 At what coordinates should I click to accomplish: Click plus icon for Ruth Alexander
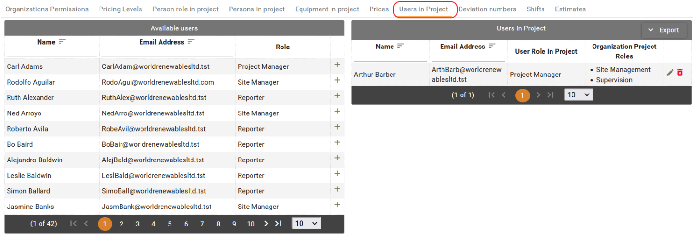pyautogui.click(x=337, y=96)
